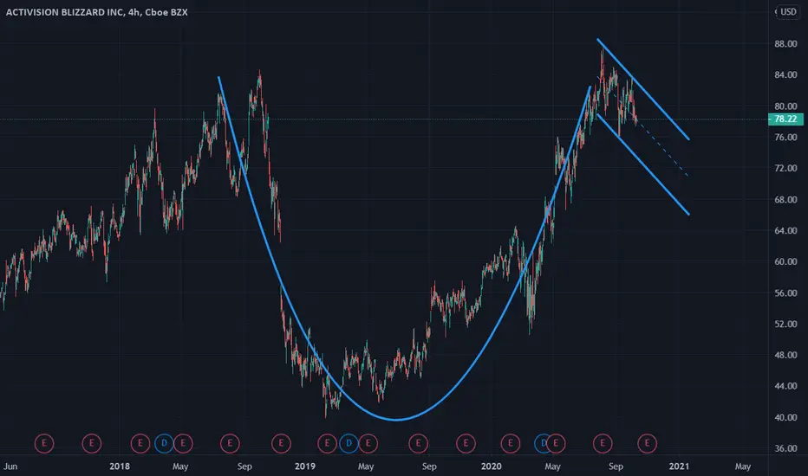Click the 2021 label on the time axis
This screenshot has height=476, width=808.
679,466
